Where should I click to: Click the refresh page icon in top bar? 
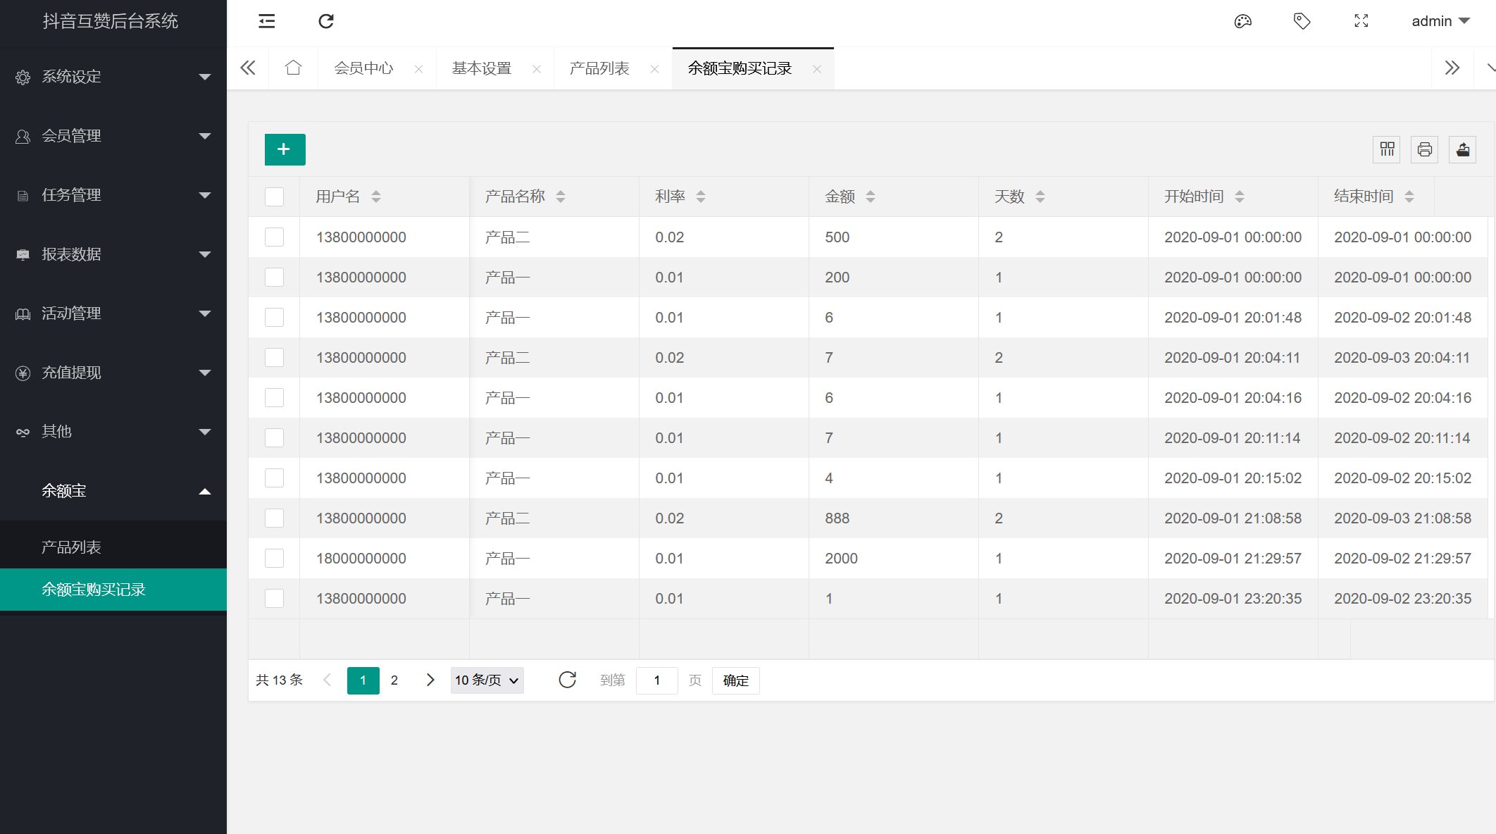pyautogui.click(x=326, y=21)
